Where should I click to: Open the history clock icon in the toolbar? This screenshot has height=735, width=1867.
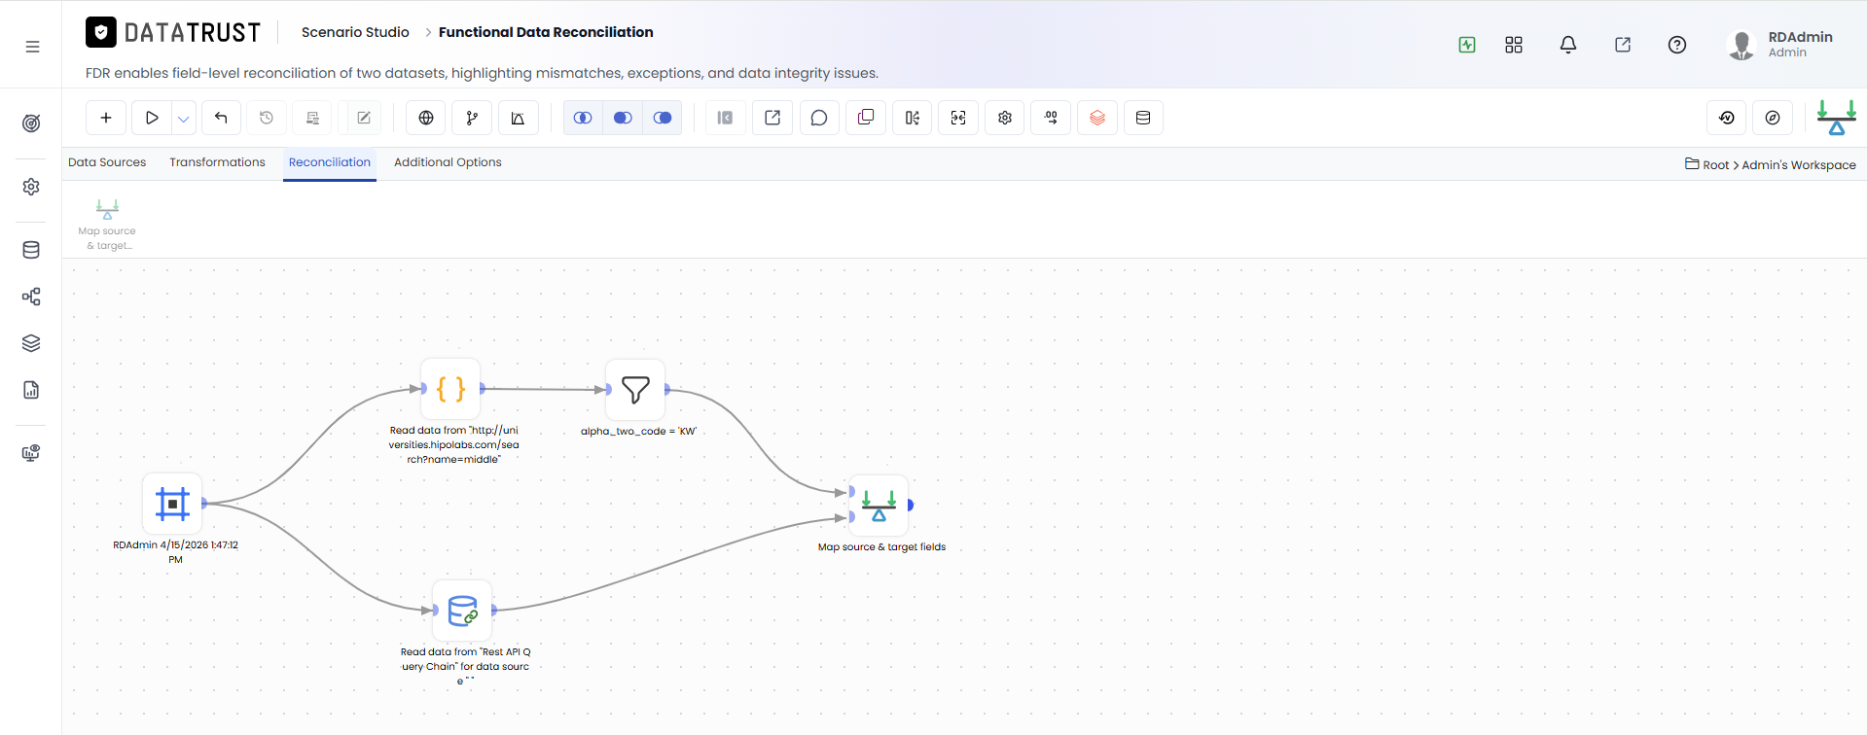[267, 118]
